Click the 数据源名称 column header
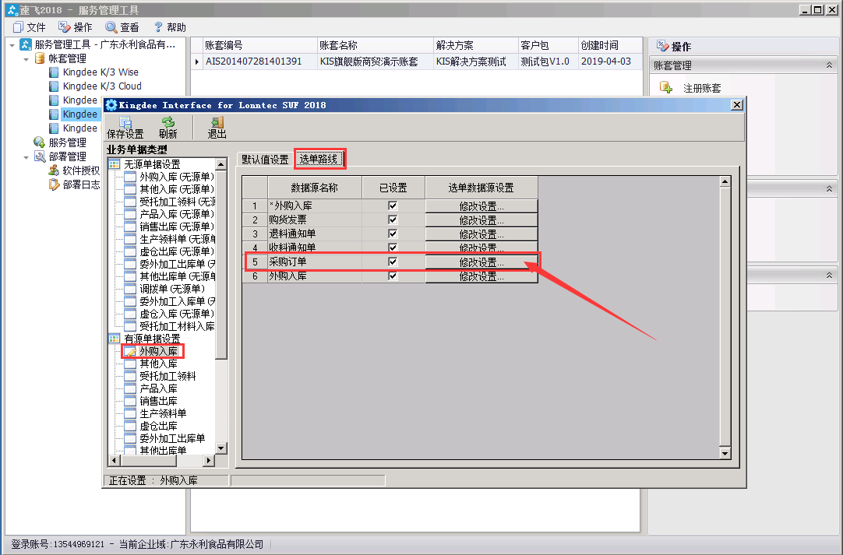 (x=315, y=188)
